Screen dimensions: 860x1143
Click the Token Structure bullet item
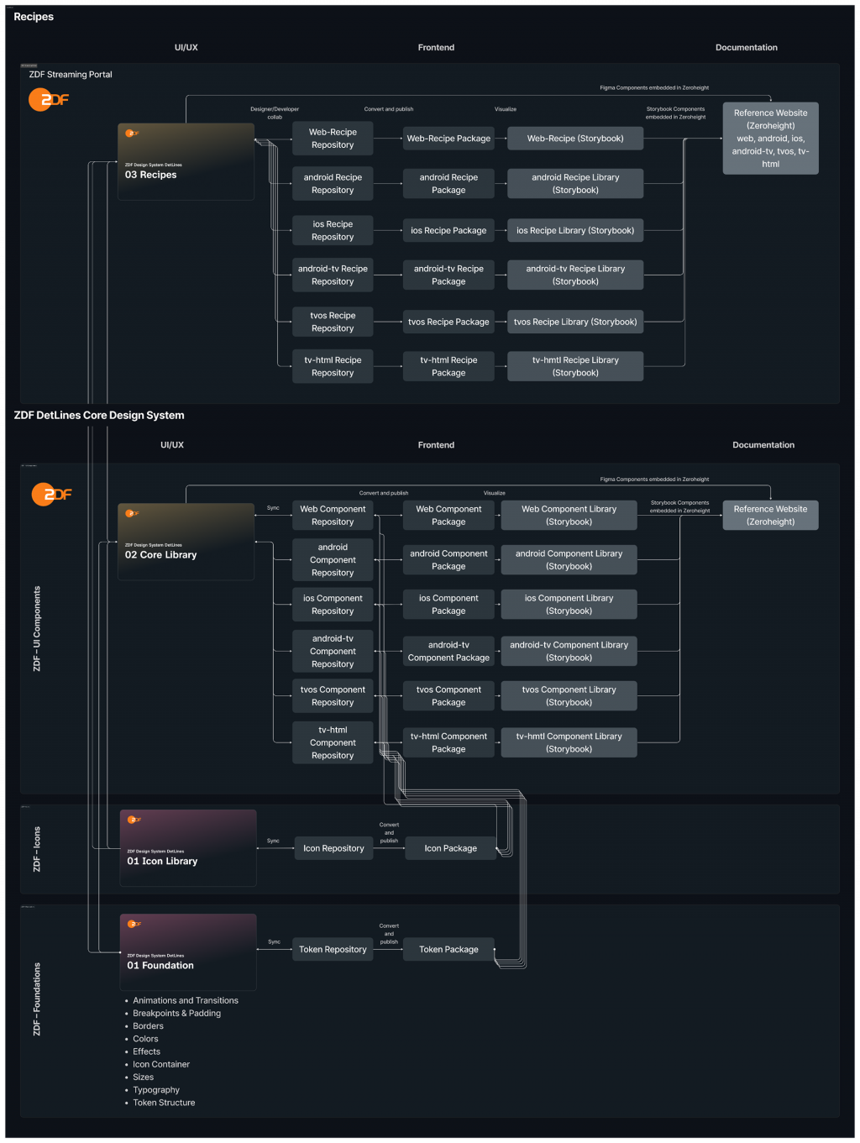click(164, 1103)
